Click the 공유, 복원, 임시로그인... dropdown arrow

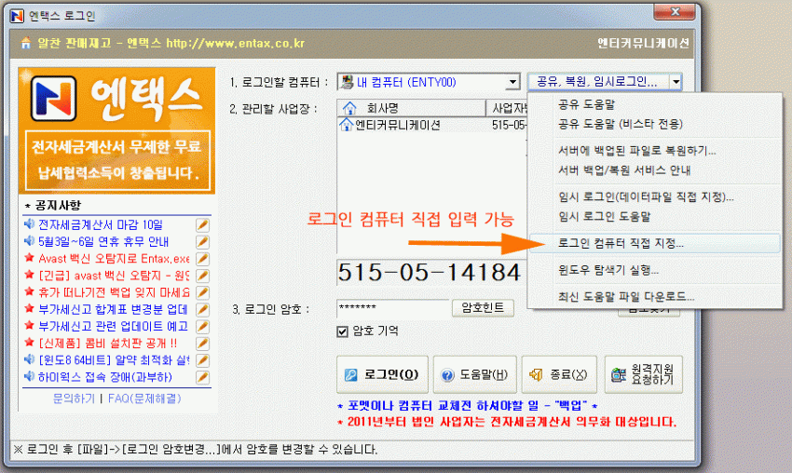(x=676, y=82)
